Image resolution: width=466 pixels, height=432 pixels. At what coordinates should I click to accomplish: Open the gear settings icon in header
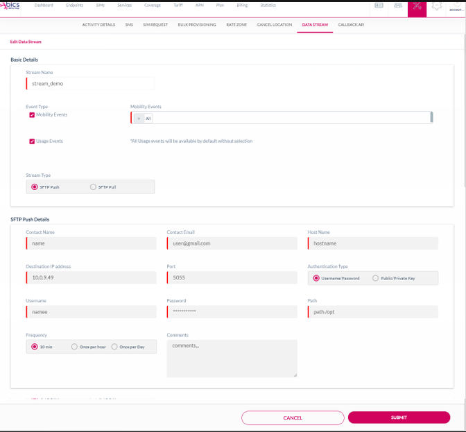(x=436, y=6)
